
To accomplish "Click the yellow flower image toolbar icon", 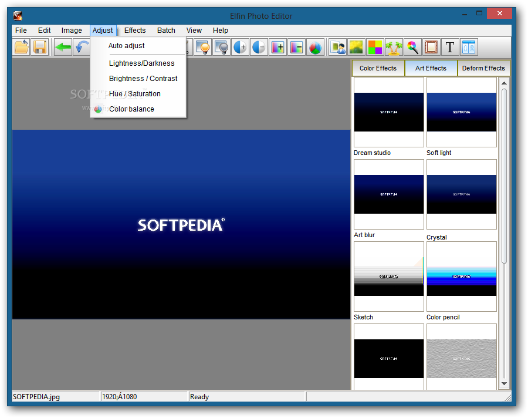I will pos(356,47).
